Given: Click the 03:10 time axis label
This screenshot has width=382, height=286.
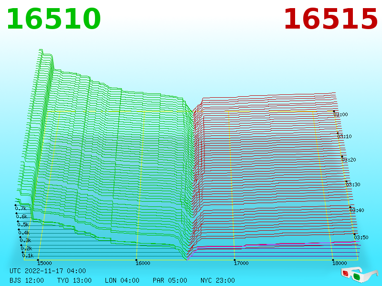Looking at the screenshot, I should 344,136.
